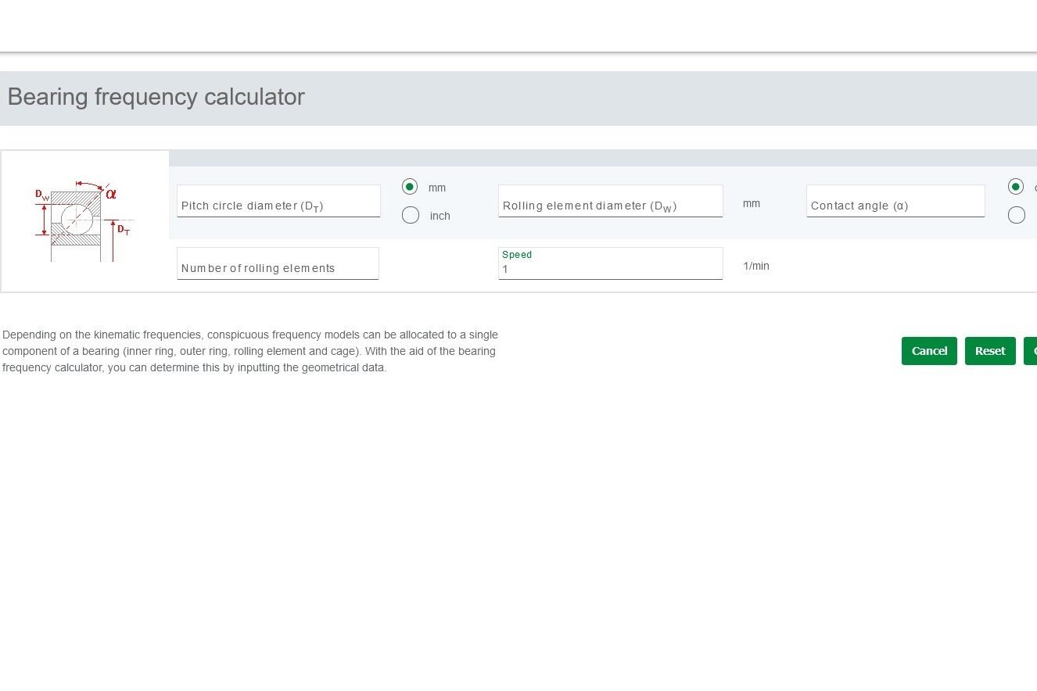
Task: Focus the Pitch circle diameter input field
Action: point(278,202)
